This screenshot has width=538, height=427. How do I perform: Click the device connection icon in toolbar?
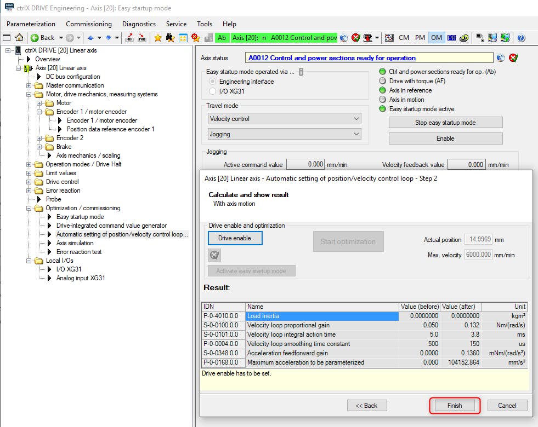coord(480,38)
